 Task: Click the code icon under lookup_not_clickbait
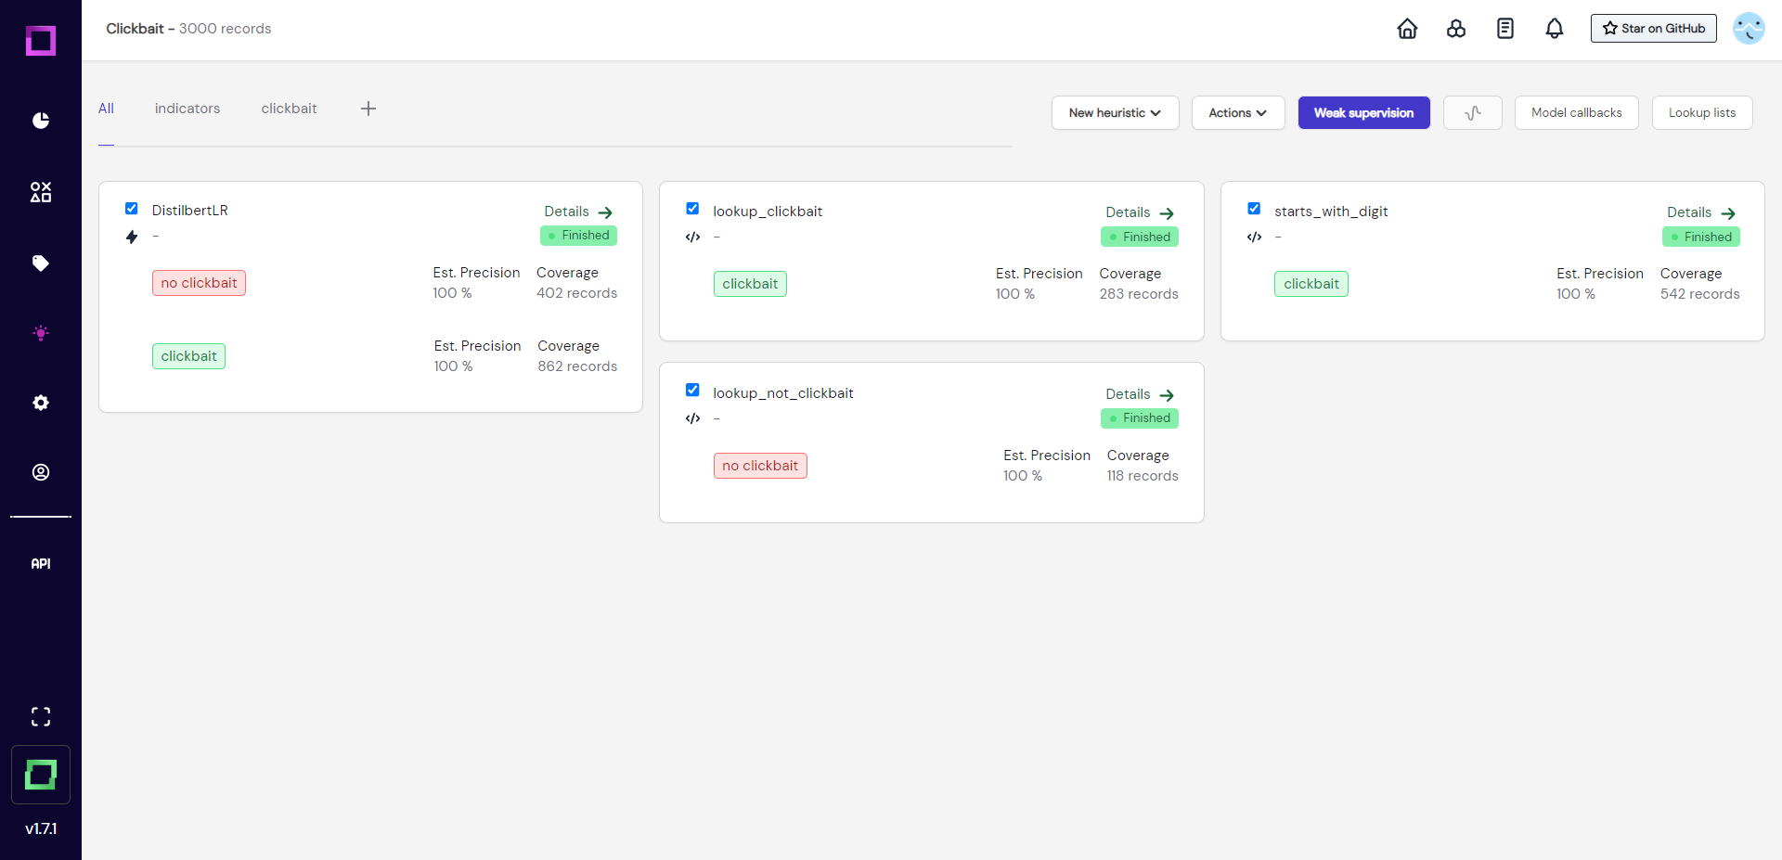(692, 418)
